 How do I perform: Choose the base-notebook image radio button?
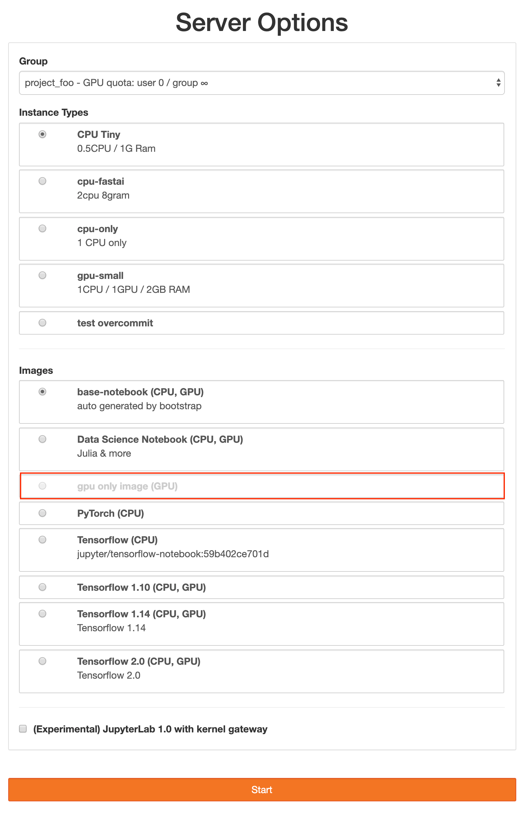click(x=42, y=392)
